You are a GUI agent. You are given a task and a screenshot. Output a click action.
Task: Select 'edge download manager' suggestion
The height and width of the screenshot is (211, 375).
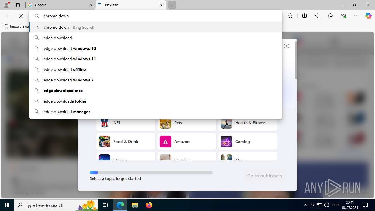pyautogui.click(x=156, y=112)
